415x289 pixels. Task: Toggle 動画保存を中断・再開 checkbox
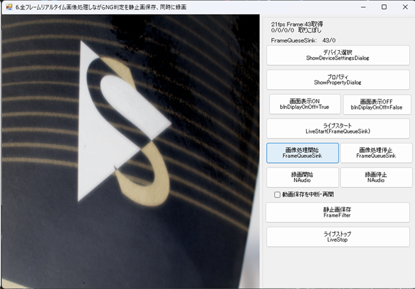[277, 195]
